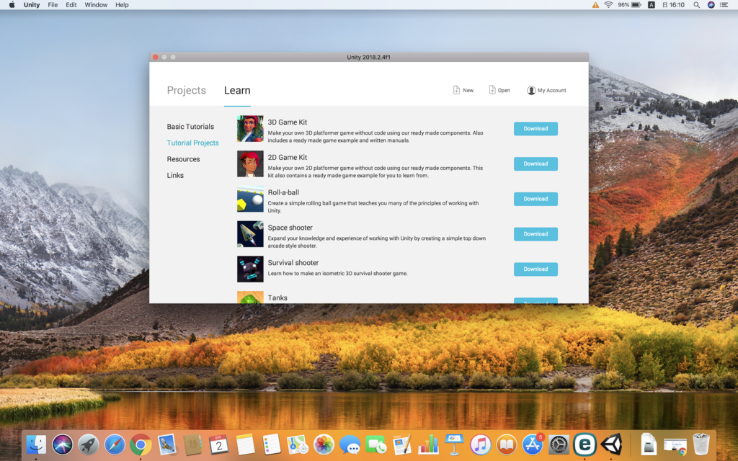738x461 pixels.
Task: Download the Roll-a-ball project
Action: tap(535, 199)
